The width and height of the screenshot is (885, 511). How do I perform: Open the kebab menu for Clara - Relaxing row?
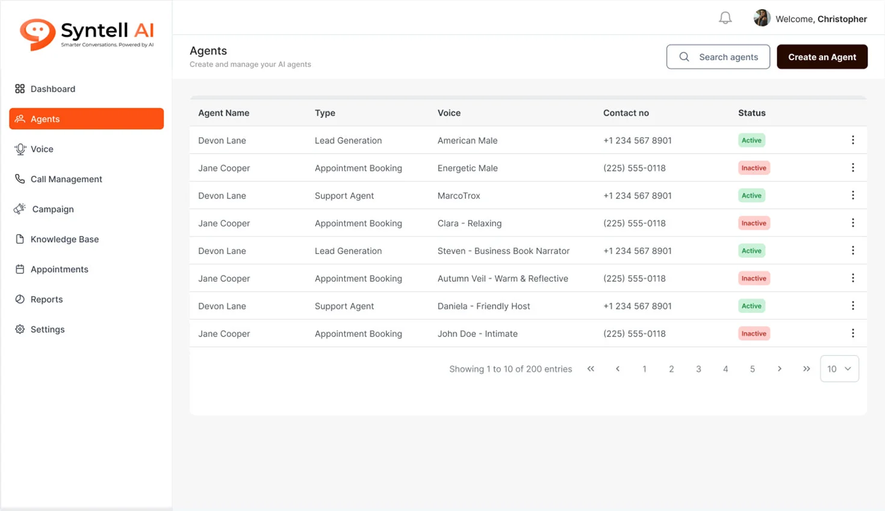tap(852, 223)
